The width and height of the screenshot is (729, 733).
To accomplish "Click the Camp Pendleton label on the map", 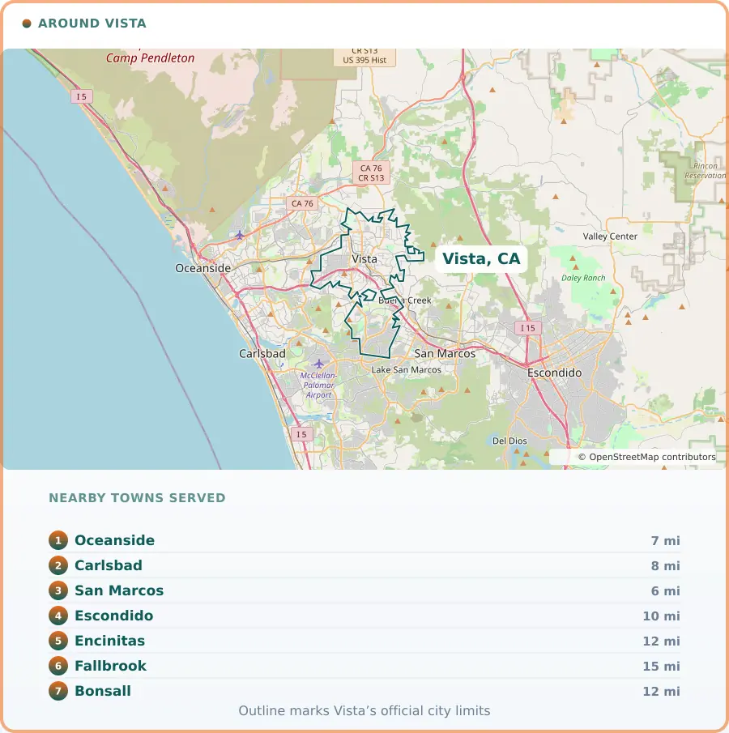I will click(150, 58).
